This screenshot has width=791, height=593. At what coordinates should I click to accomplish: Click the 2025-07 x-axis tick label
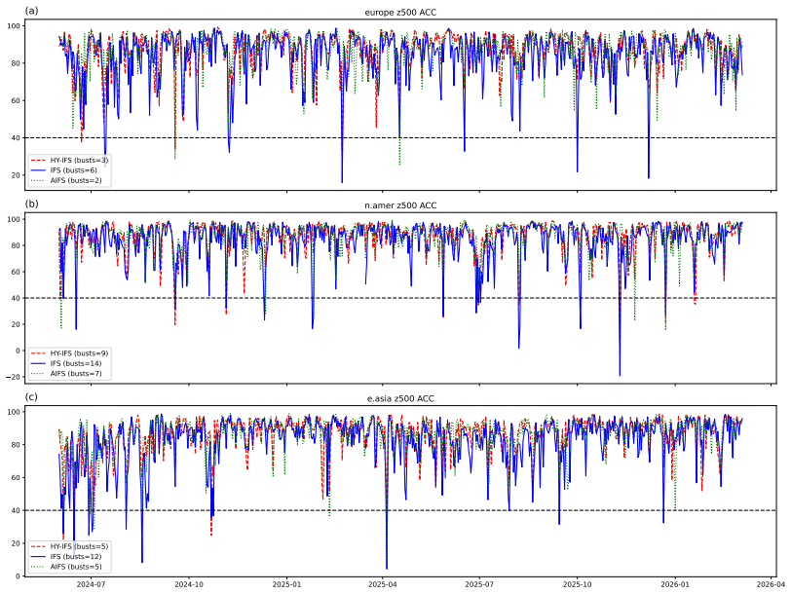tap(479, 584)
